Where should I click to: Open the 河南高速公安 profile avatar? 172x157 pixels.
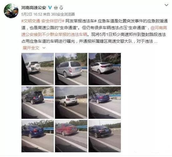(11, 11)
